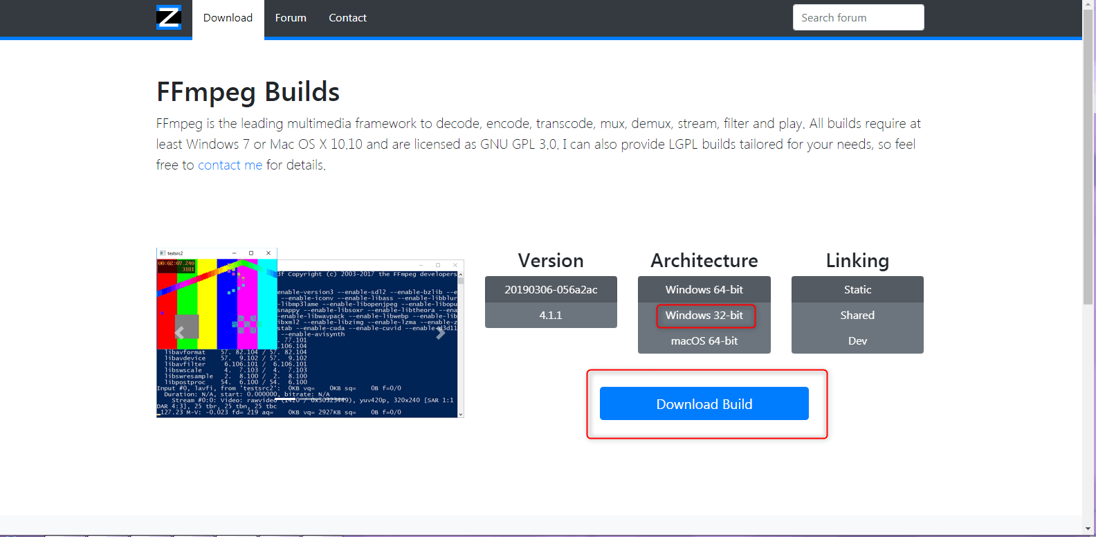This screenshot has width=1096, height=537.
Task: Follow the 'contact me' link
Action: [x=230, y=165]
